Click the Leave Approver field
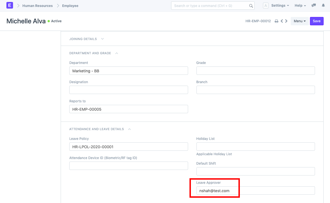The width and height of the screenshot is (330, 203). pos(255,190)
